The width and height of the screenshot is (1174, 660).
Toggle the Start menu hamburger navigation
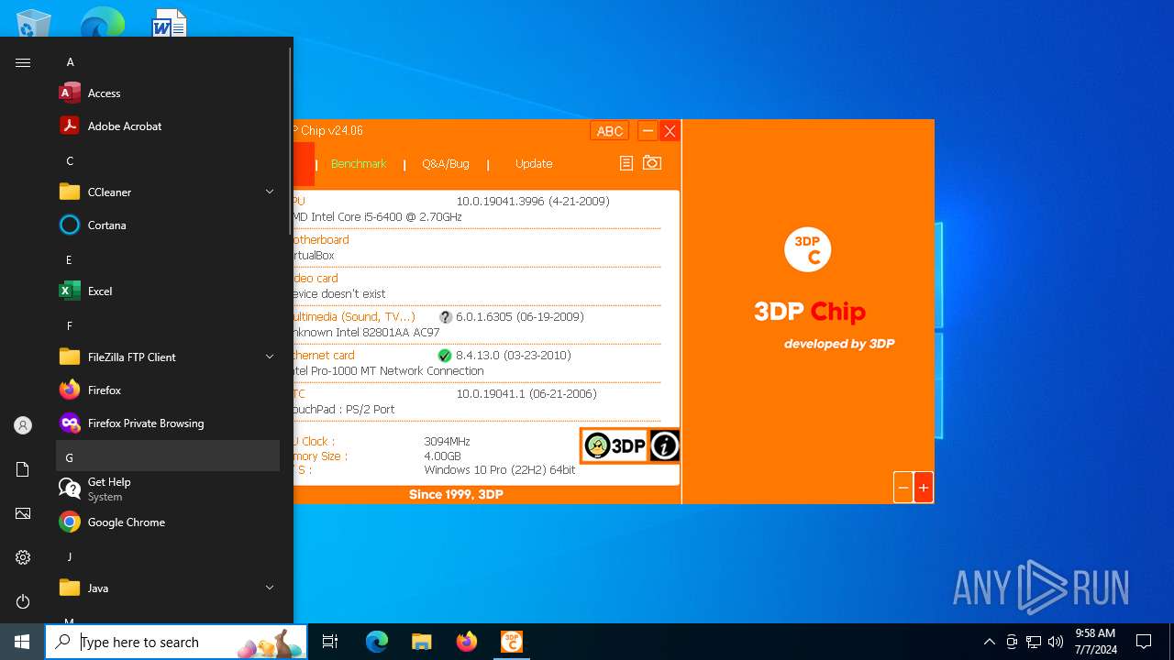coord(23,62)
